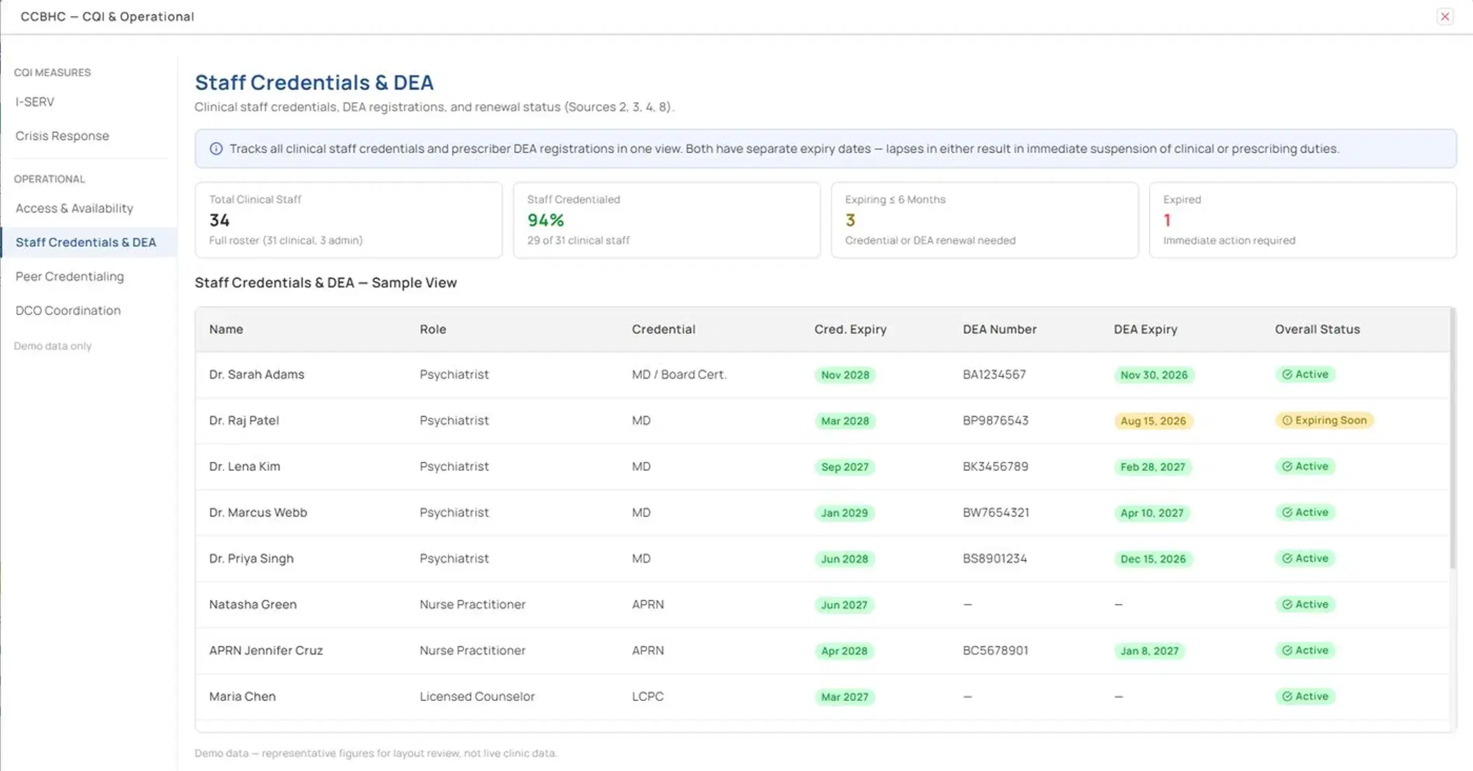
Task: Click the Nov 30, 2026 DEA expiry tag
Action: click(1154, 375)
